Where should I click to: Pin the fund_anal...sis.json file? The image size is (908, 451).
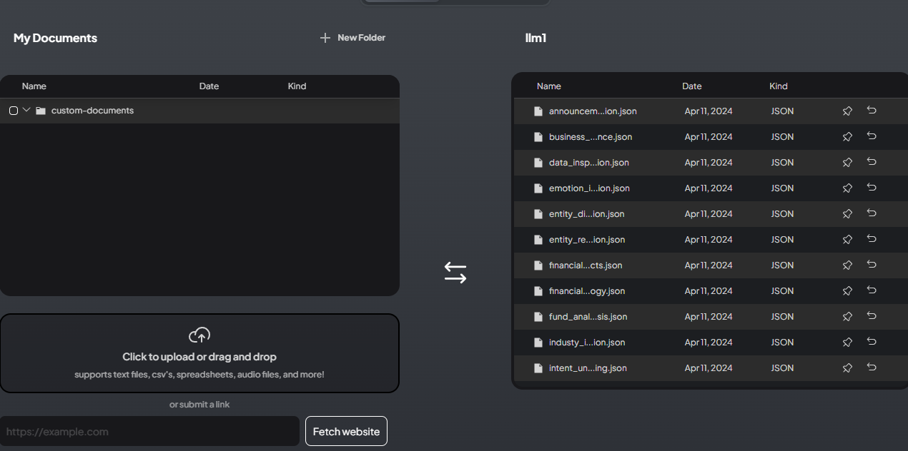(x=847, y=316)
